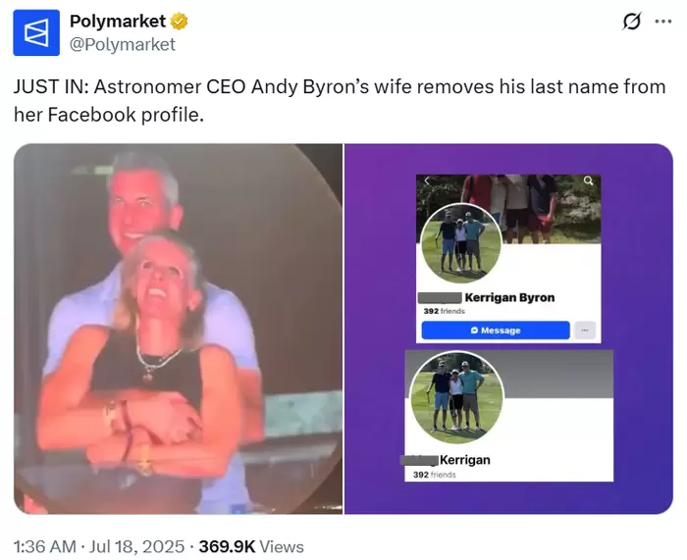Click the 392 friends text in top profile
687x560 pixels.
pyautogui.click(x=444, y=311)
